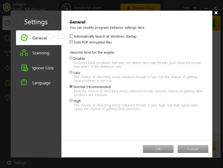Select Disable heuristic level

(71, 58)
